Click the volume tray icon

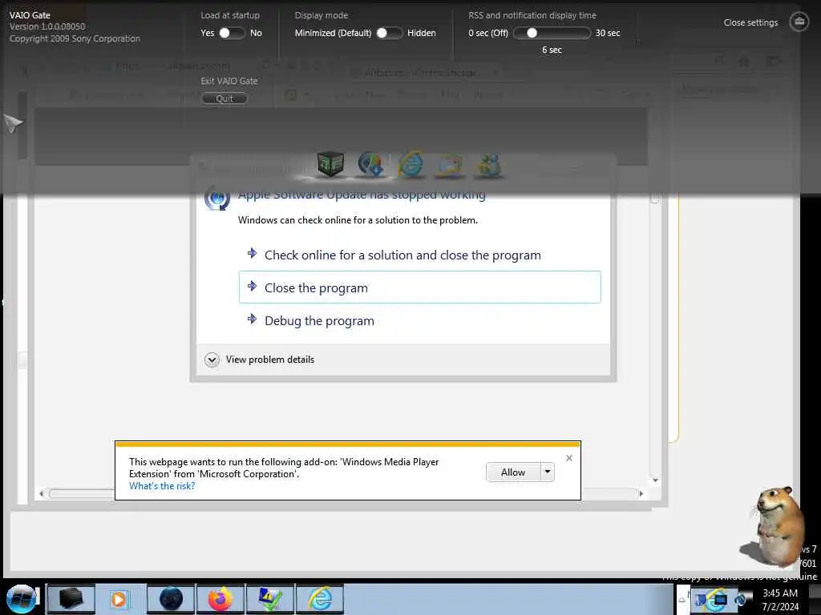740,600
